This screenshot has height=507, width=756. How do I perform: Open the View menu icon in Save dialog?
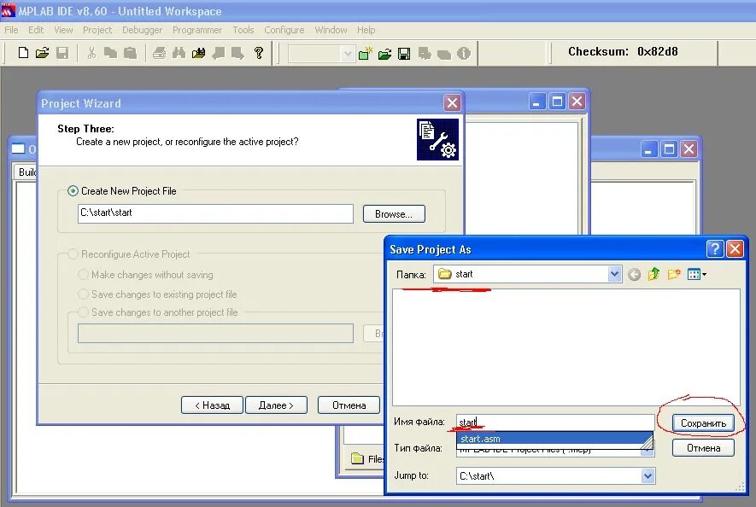[697, 275]
